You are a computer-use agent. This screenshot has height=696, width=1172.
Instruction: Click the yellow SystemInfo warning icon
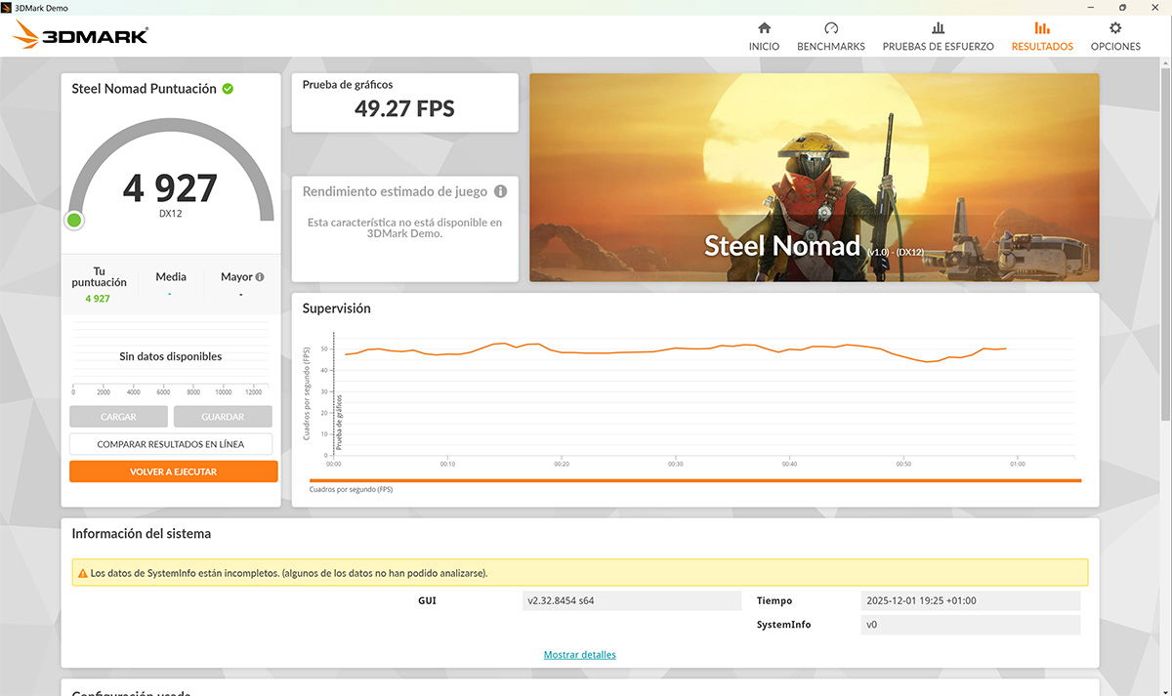tap(81, 573)
